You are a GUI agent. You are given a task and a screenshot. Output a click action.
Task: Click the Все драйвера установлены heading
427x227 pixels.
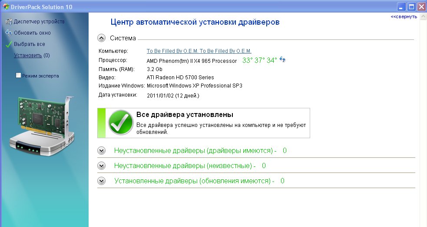pyautogui.click(x=185, y=115)
